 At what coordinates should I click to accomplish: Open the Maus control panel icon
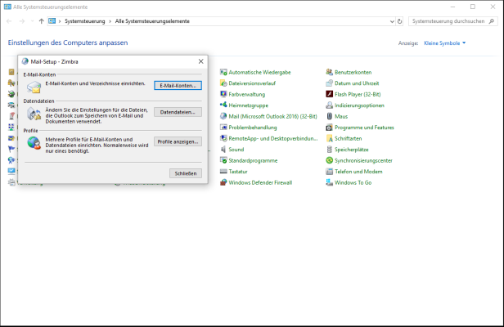[x=329, y=116]
